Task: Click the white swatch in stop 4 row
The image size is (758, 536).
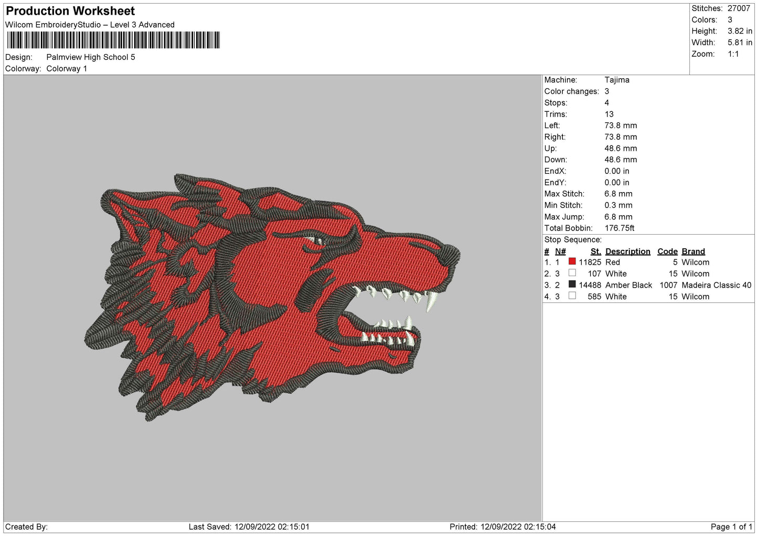Action: pyautogui.click(x=572, y=296)
